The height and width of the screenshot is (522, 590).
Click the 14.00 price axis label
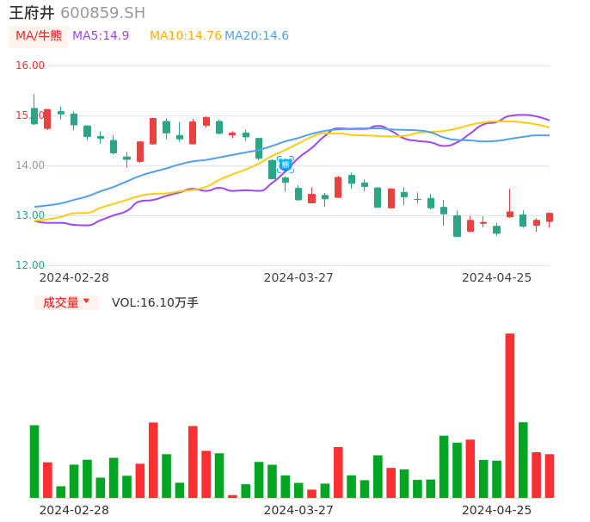[x=30, y=165]
